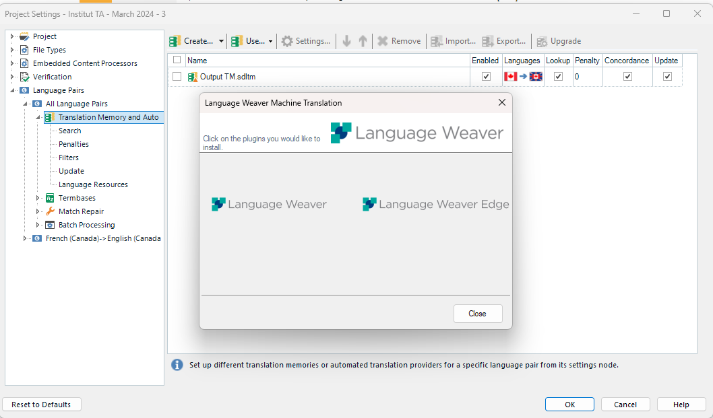Viewport: 713px width, 418px height.
Task: Select Update in the settings tree
Action: 71,171
